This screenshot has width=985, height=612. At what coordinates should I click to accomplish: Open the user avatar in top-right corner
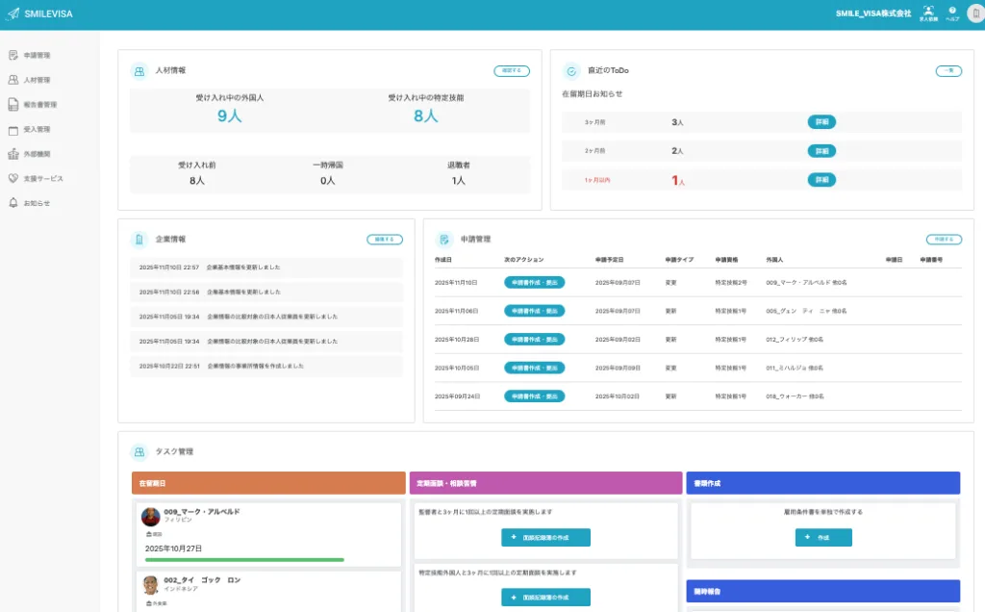[x=972, y=14]
